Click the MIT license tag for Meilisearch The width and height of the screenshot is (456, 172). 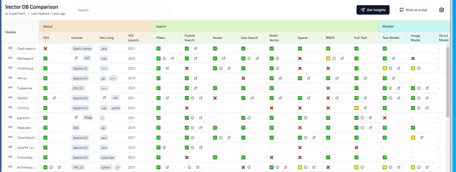coord(87,58)
